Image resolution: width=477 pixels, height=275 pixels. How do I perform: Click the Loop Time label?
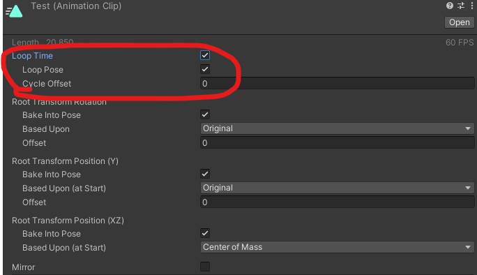pyautogui.click(x=32, y=56)
